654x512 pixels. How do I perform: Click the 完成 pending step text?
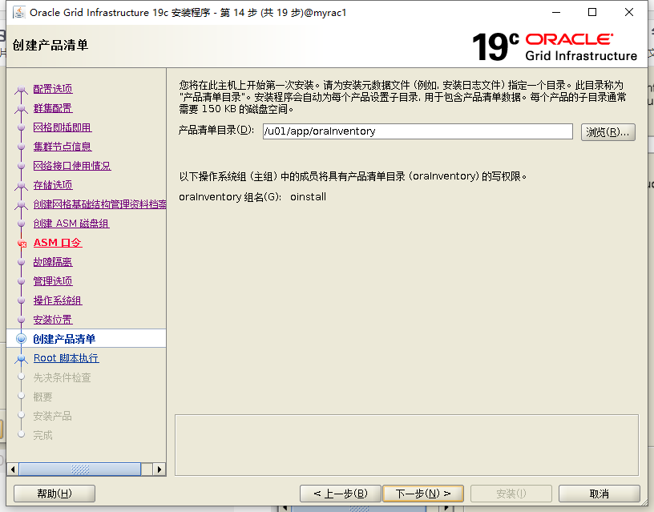[43, 435]
